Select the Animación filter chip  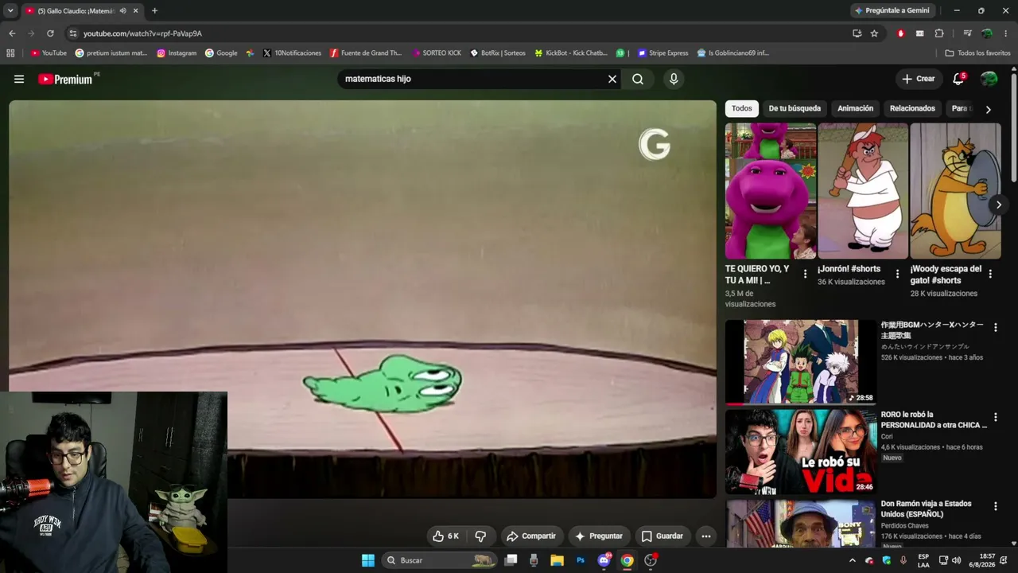pos(856,108)
